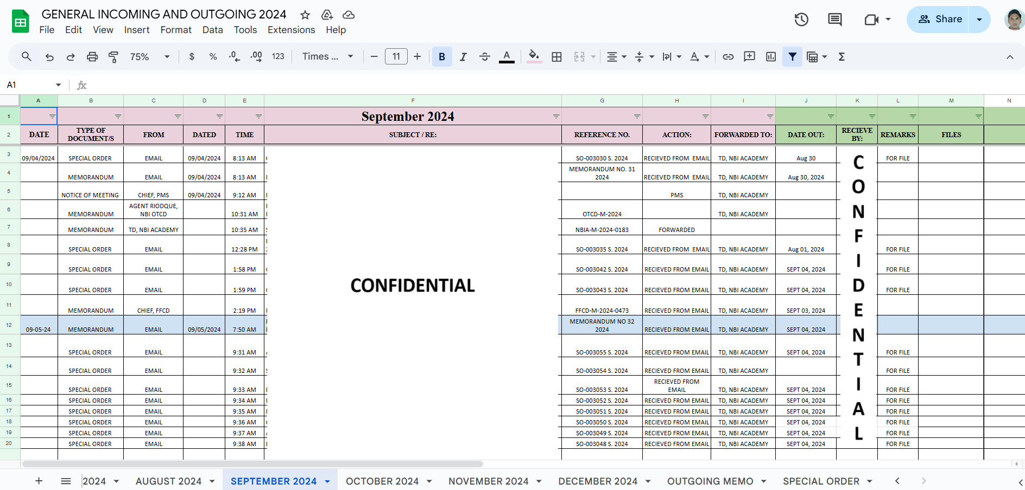Viewport: 1025px width, 490px height.
Task: Open the comments panel icon
Action: coord(834,20)
